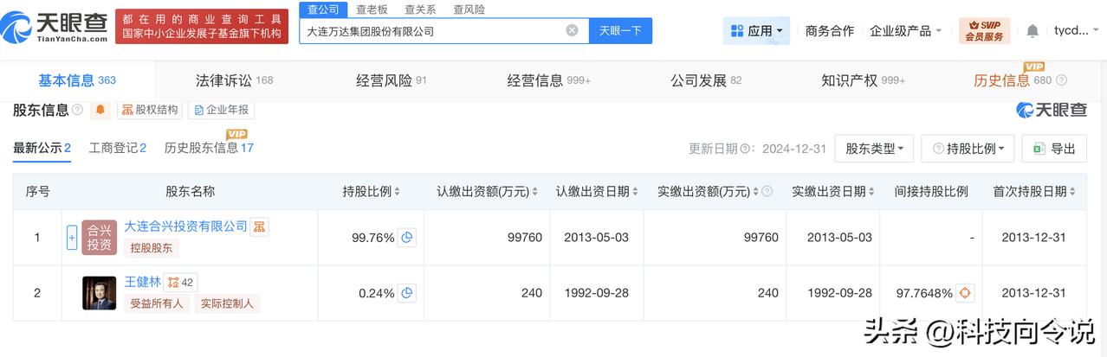Switch to 知识产权 section tab

[863, 80]
